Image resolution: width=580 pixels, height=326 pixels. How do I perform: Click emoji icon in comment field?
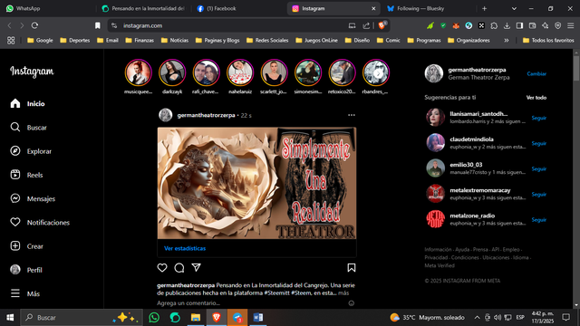(352, 303)
